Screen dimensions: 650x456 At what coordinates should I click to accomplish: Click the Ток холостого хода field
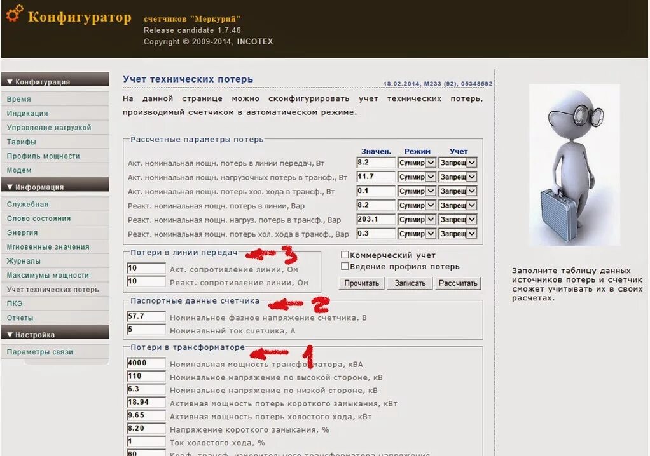(146, 441)
